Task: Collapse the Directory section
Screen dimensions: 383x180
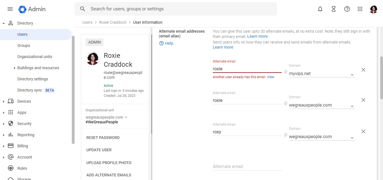Action: [x=4, y=23]
